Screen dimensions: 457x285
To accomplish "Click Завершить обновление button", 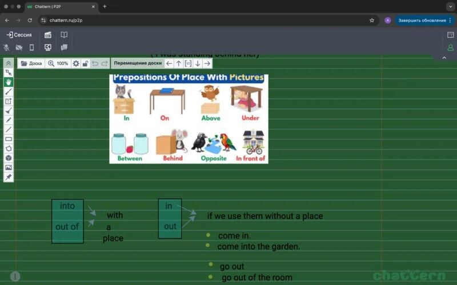I will 422,20.
